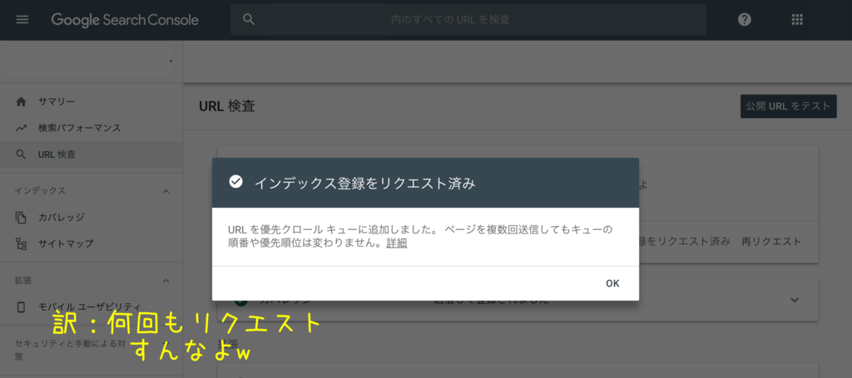Open the 詳細 link in dialog

coord(396,243)
